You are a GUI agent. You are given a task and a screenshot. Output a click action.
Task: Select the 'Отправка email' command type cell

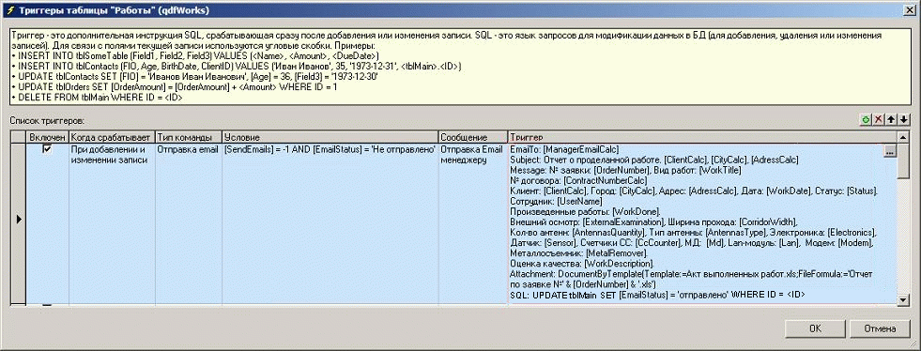[x=189, y=223]
